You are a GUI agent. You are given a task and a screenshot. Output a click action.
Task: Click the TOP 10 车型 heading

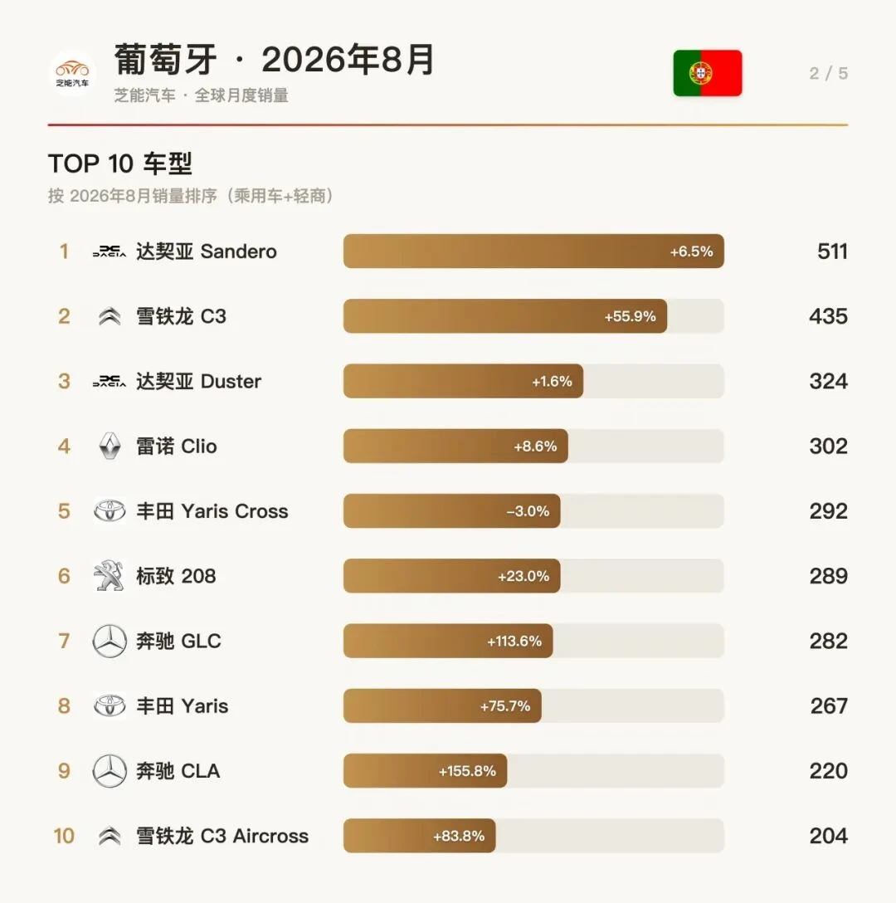point(119,164)
